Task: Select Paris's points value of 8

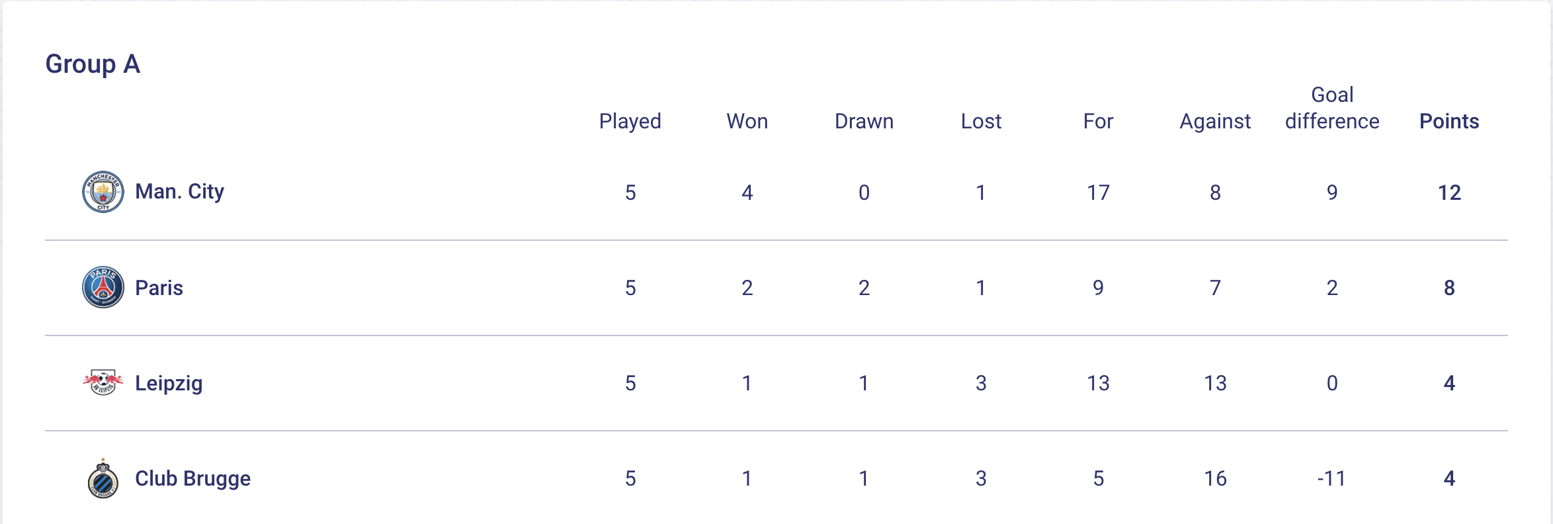Action: 1449,288
